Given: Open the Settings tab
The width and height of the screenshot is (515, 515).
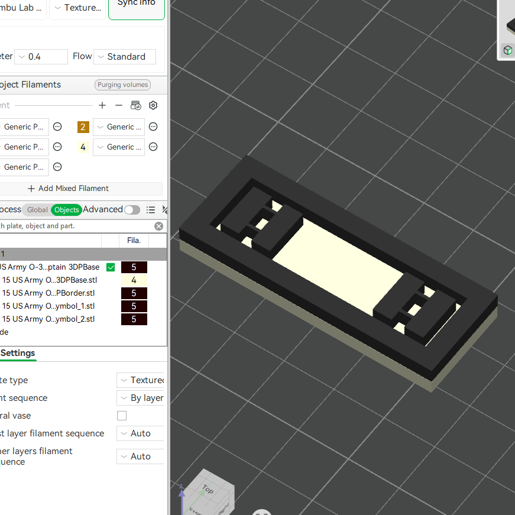Looking at the screenshot, I should click(x=18, y=353).
